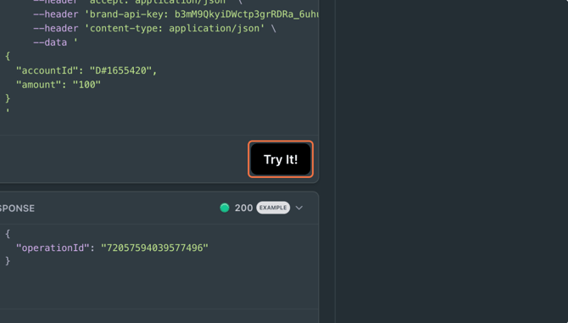Click the operationId value 72057594039577496
The width and height of the screenshot is (568, 323).
[154, 248]
